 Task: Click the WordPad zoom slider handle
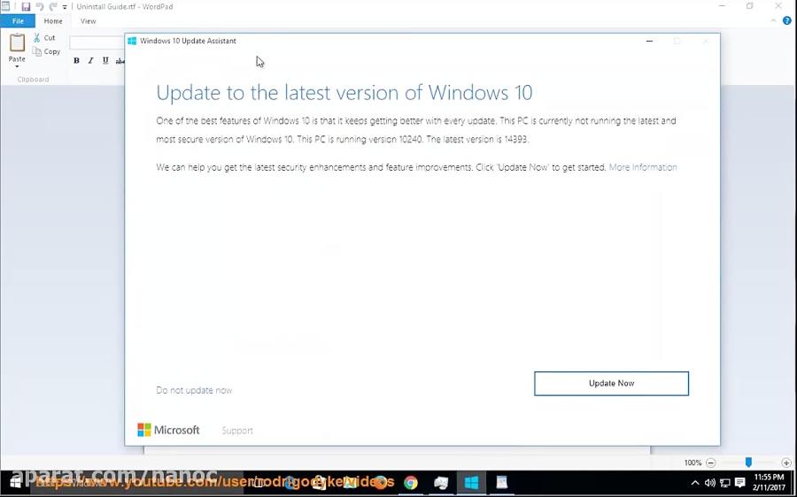coord(748,462)
